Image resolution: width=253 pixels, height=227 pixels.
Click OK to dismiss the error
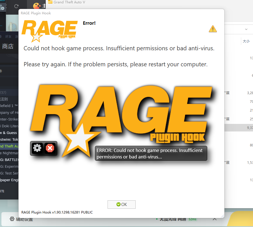[122, 205]
